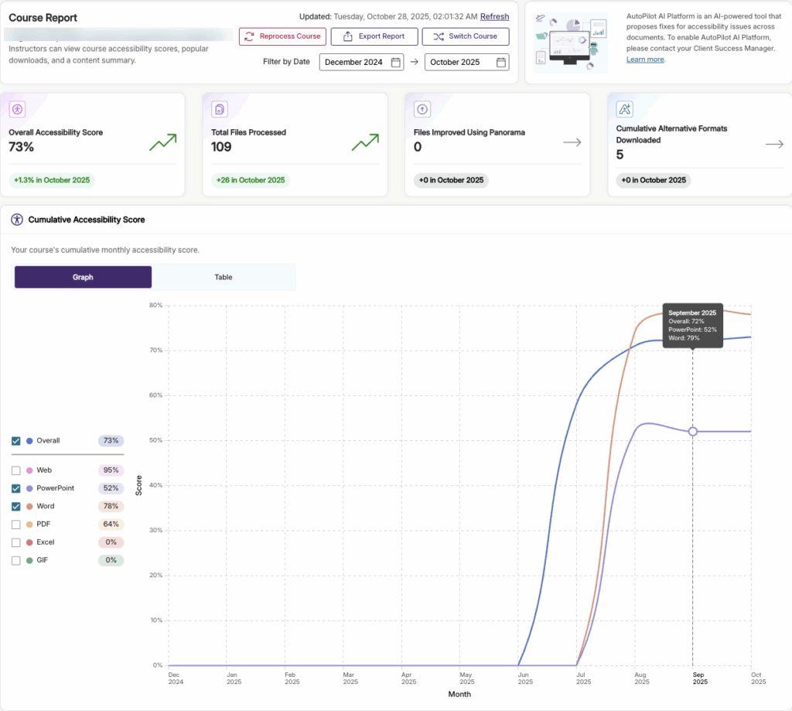
Task: Click the Excel legend color dot
Action: click(29, 542)
